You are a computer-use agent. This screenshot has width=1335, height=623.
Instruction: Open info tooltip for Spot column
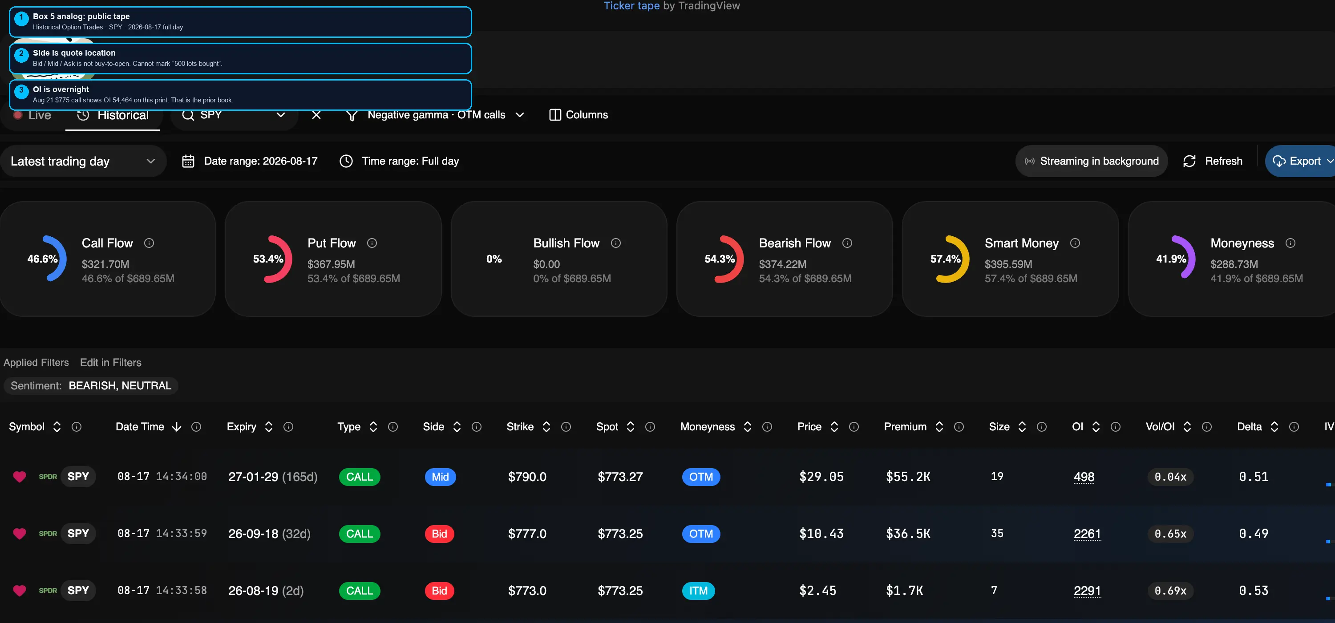[650, 427]
